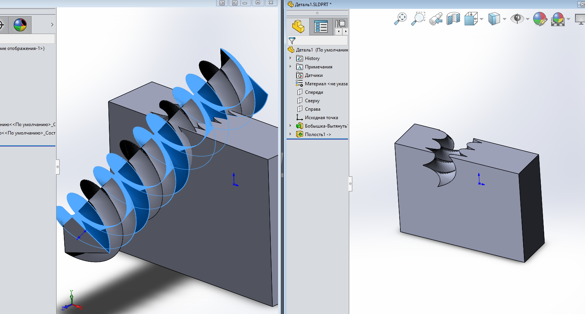Image resolution: width=585 pixels, height=314 pixels.
Task: Expand the Примечания folder
Action: [290, 67]
